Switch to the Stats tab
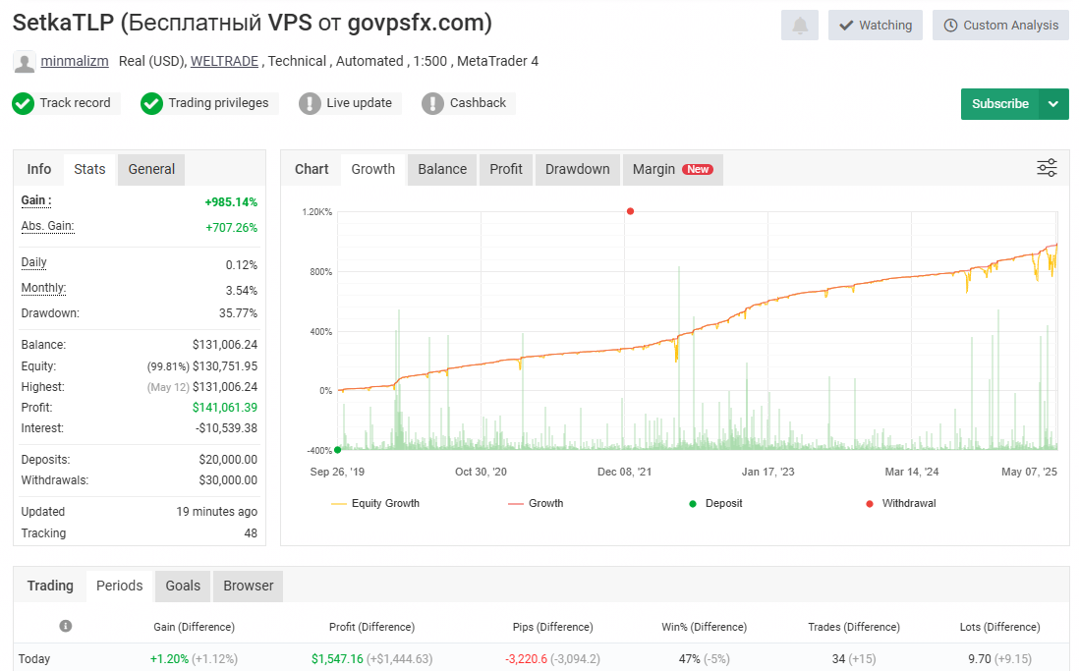 [x=89, y=169]
